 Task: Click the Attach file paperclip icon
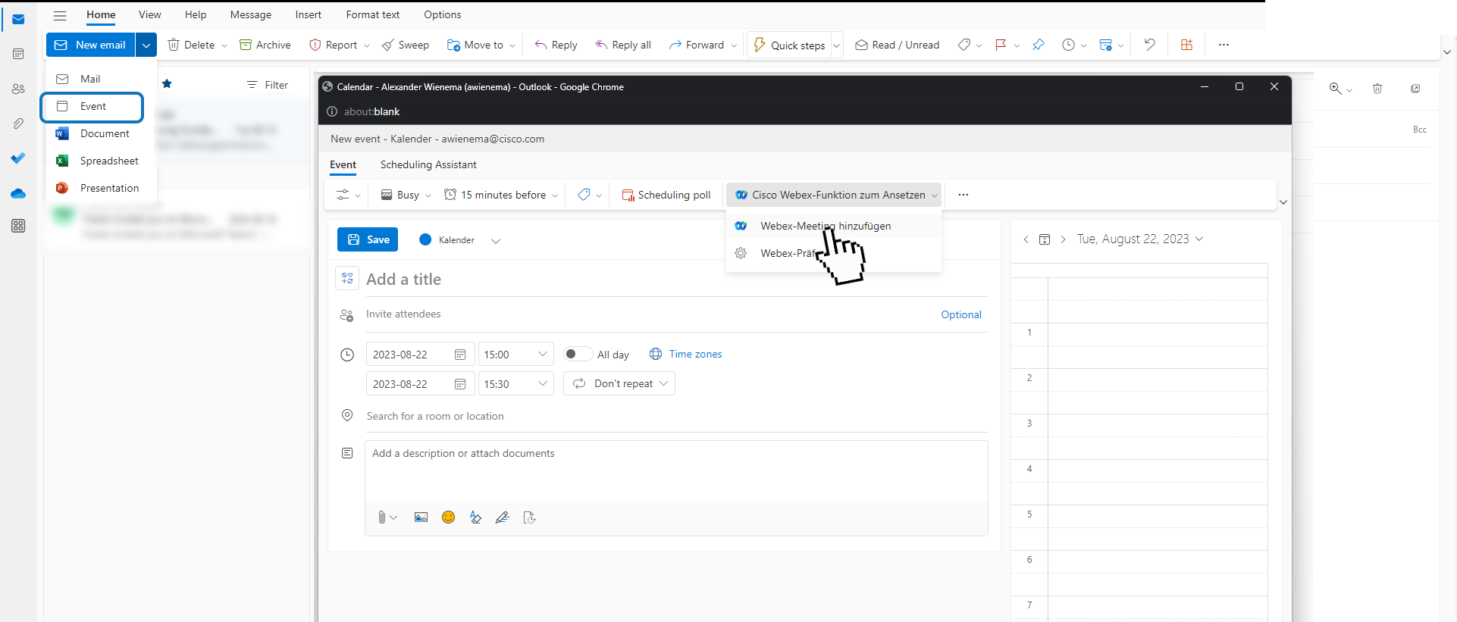pyautogui.click(x=382, y=517)
